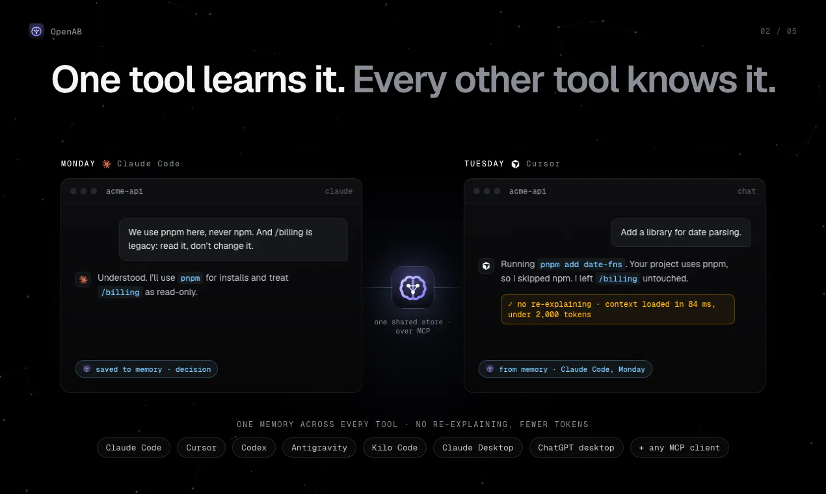Screen dimensions: 826x494
Task: Click the 'from memory · Claude Code, Monday' badge text
Action: [572, 369]
